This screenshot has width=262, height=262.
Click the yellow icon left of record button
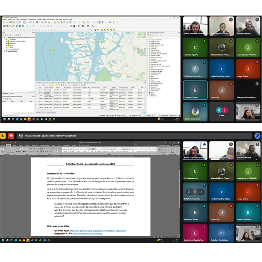[3, 135]
